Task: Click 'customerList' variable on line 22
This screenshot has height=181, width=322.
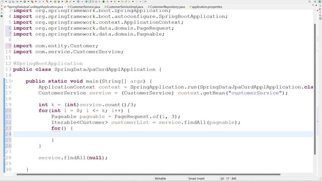Action: click(130, 123)
